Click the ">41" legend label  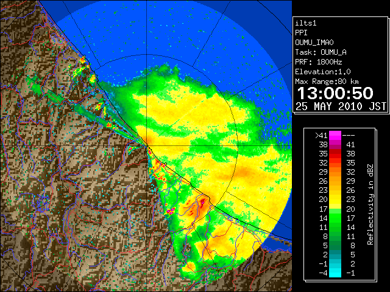coord(321,135)
